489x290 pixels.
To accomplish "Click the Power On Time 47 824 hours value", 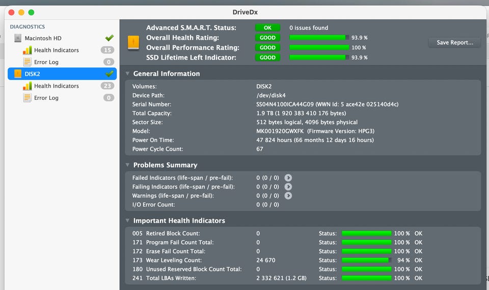I will [315, 140].
